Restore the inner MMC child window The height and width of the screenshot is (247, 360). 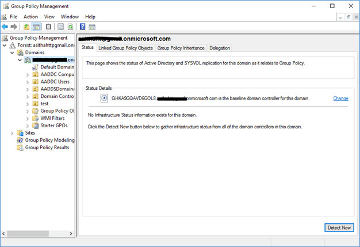click(348, 17)
